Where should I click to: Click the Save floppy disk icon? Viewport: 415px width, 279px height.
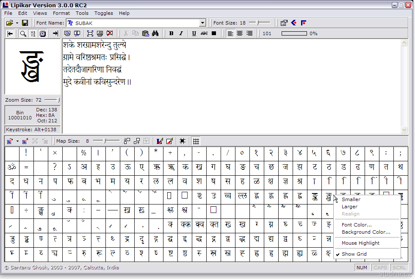25,23
